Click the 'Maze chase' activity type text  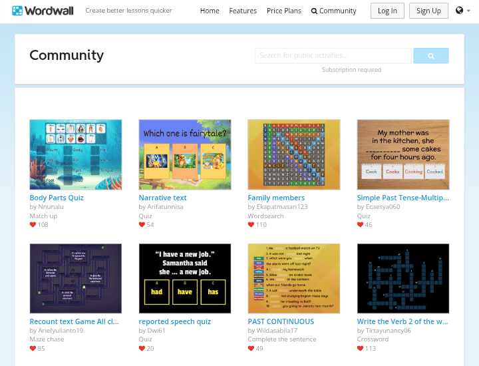[47, 339]
